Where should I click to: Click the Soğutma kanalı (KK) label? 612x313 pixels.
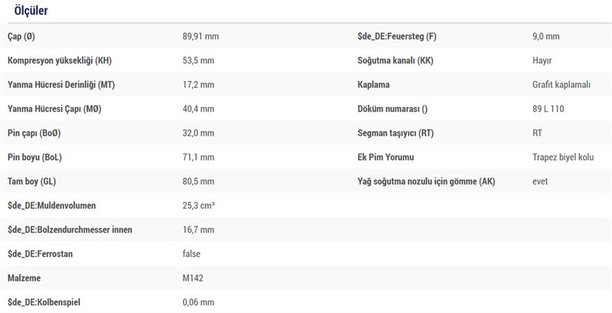pos(396,61)
